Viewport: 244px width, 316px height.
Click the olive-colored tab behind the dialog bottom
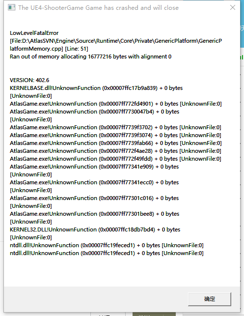point(154,314)
